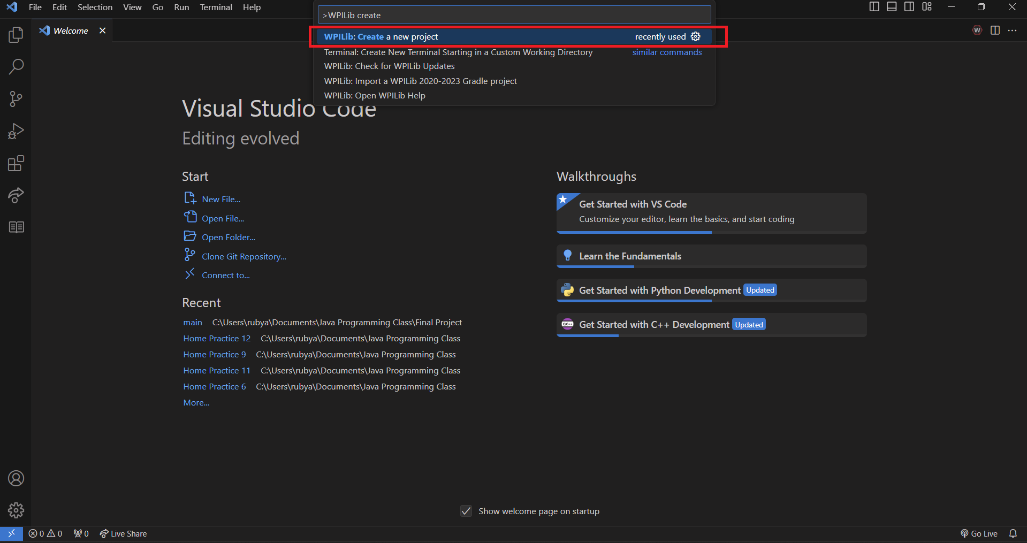Open recent folder Home Practice 12

click(x=217, y=338)
